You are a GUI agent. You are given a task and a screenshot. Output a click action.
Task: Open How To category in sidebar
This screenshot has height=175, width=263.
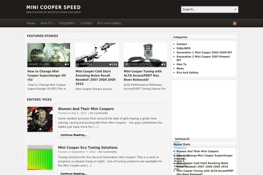[x=181, y=64]
